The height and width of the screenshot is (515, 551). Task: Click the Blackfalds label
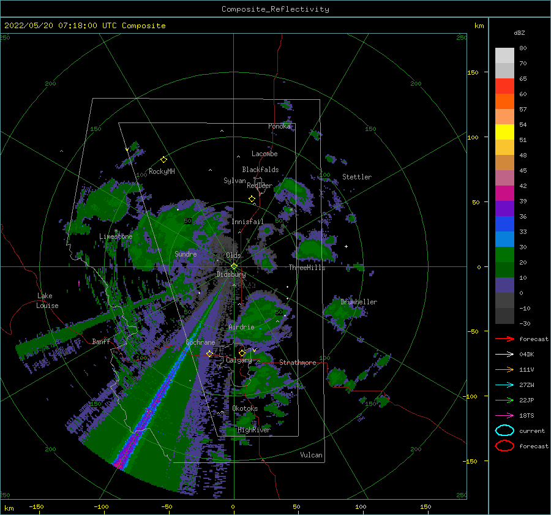(x=260, y=170)
